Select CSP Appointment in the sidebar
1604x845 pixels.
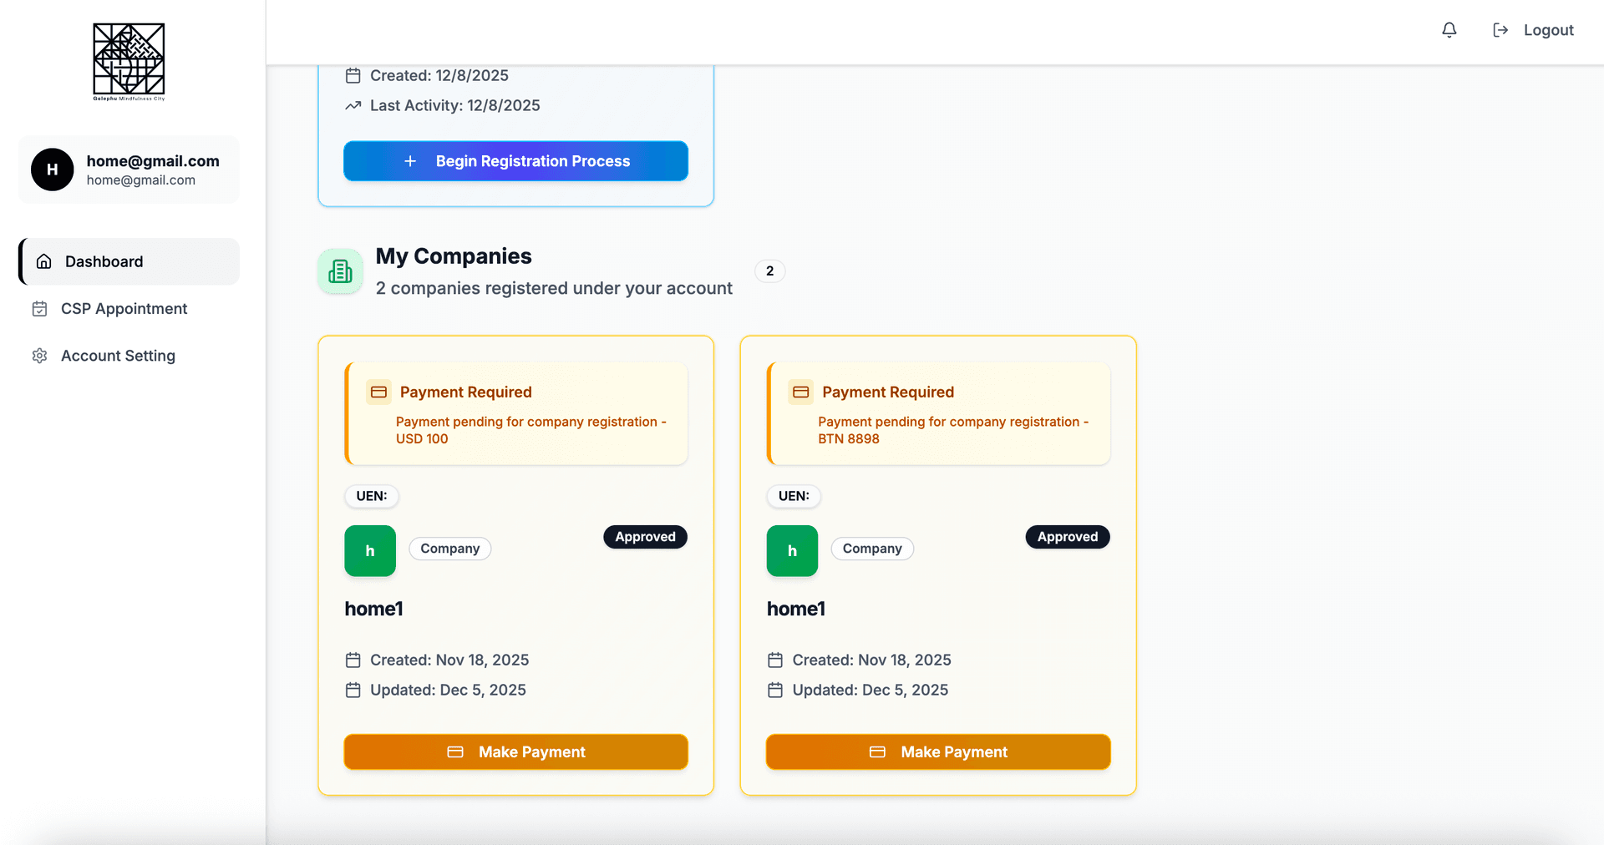point(124,308)
